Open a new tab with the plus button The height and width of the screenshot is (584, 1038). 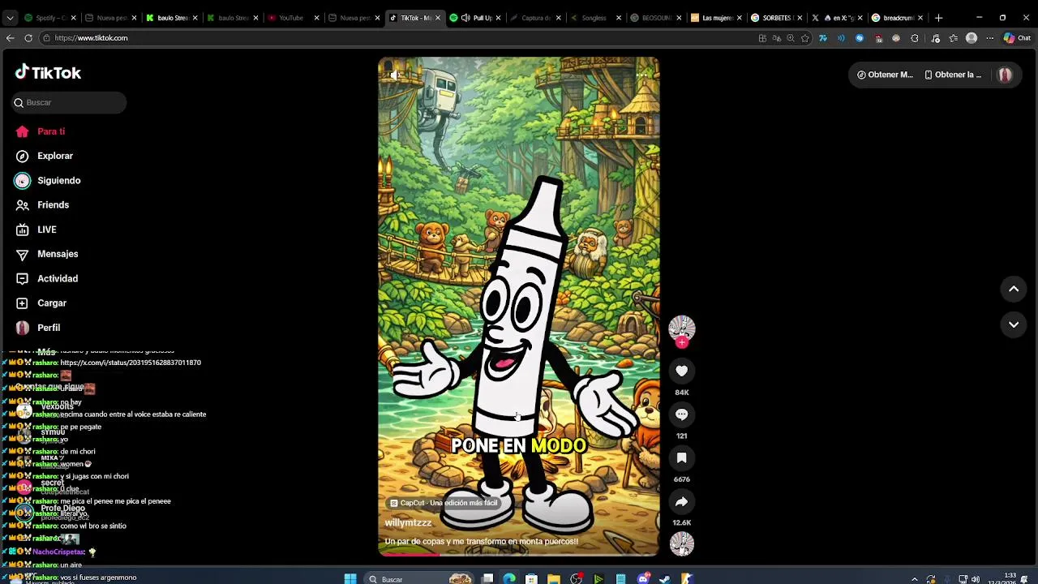point(938,18)
